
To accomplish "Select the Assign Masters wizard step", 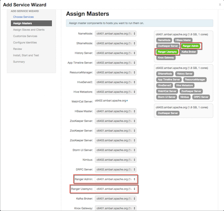I will (31, 23).
